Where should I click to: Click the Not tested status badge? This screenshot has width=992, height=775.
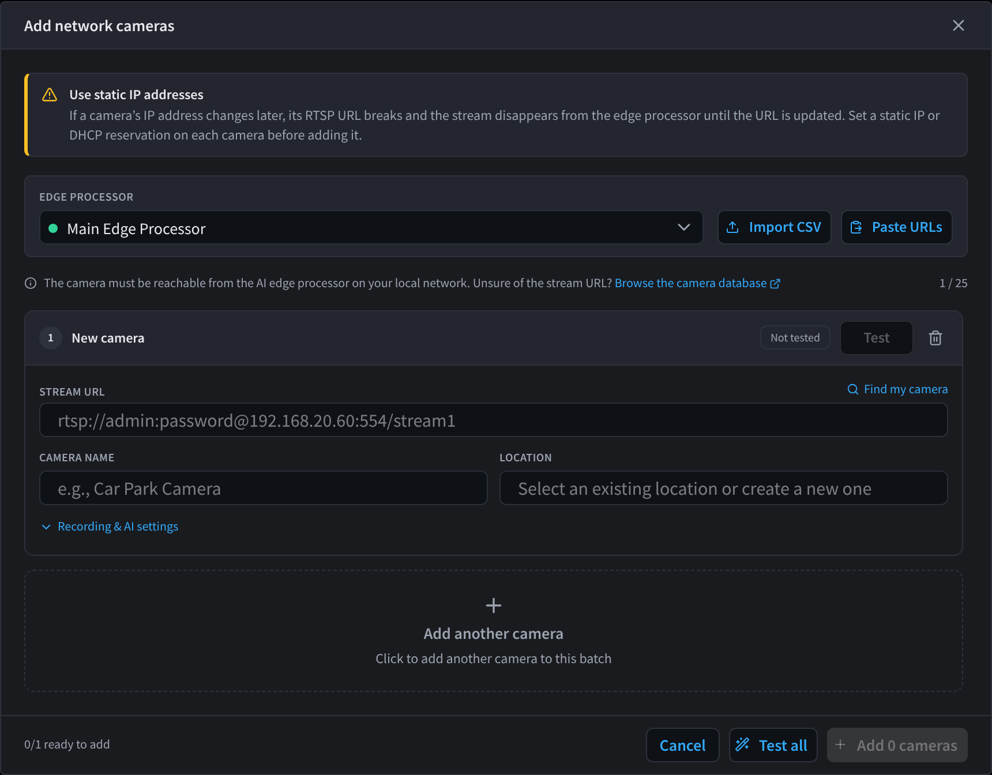(795, 338)
